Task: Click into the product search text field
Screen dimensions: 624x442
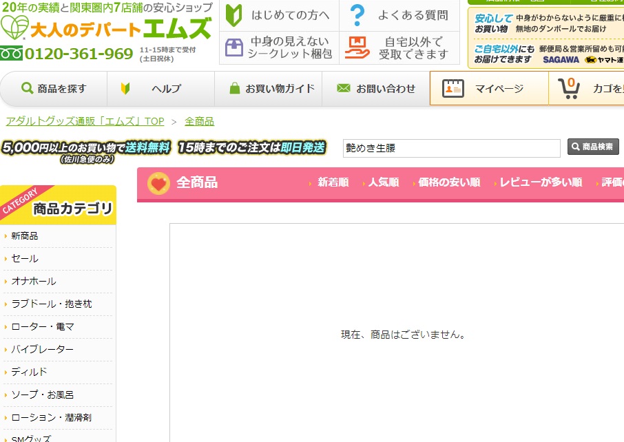Action: point(452,148)
